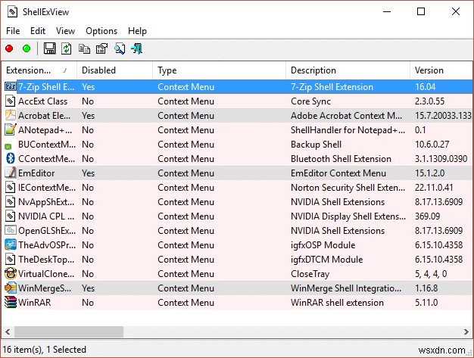Click the exit door toolbar icon

[x=137, y=48]
